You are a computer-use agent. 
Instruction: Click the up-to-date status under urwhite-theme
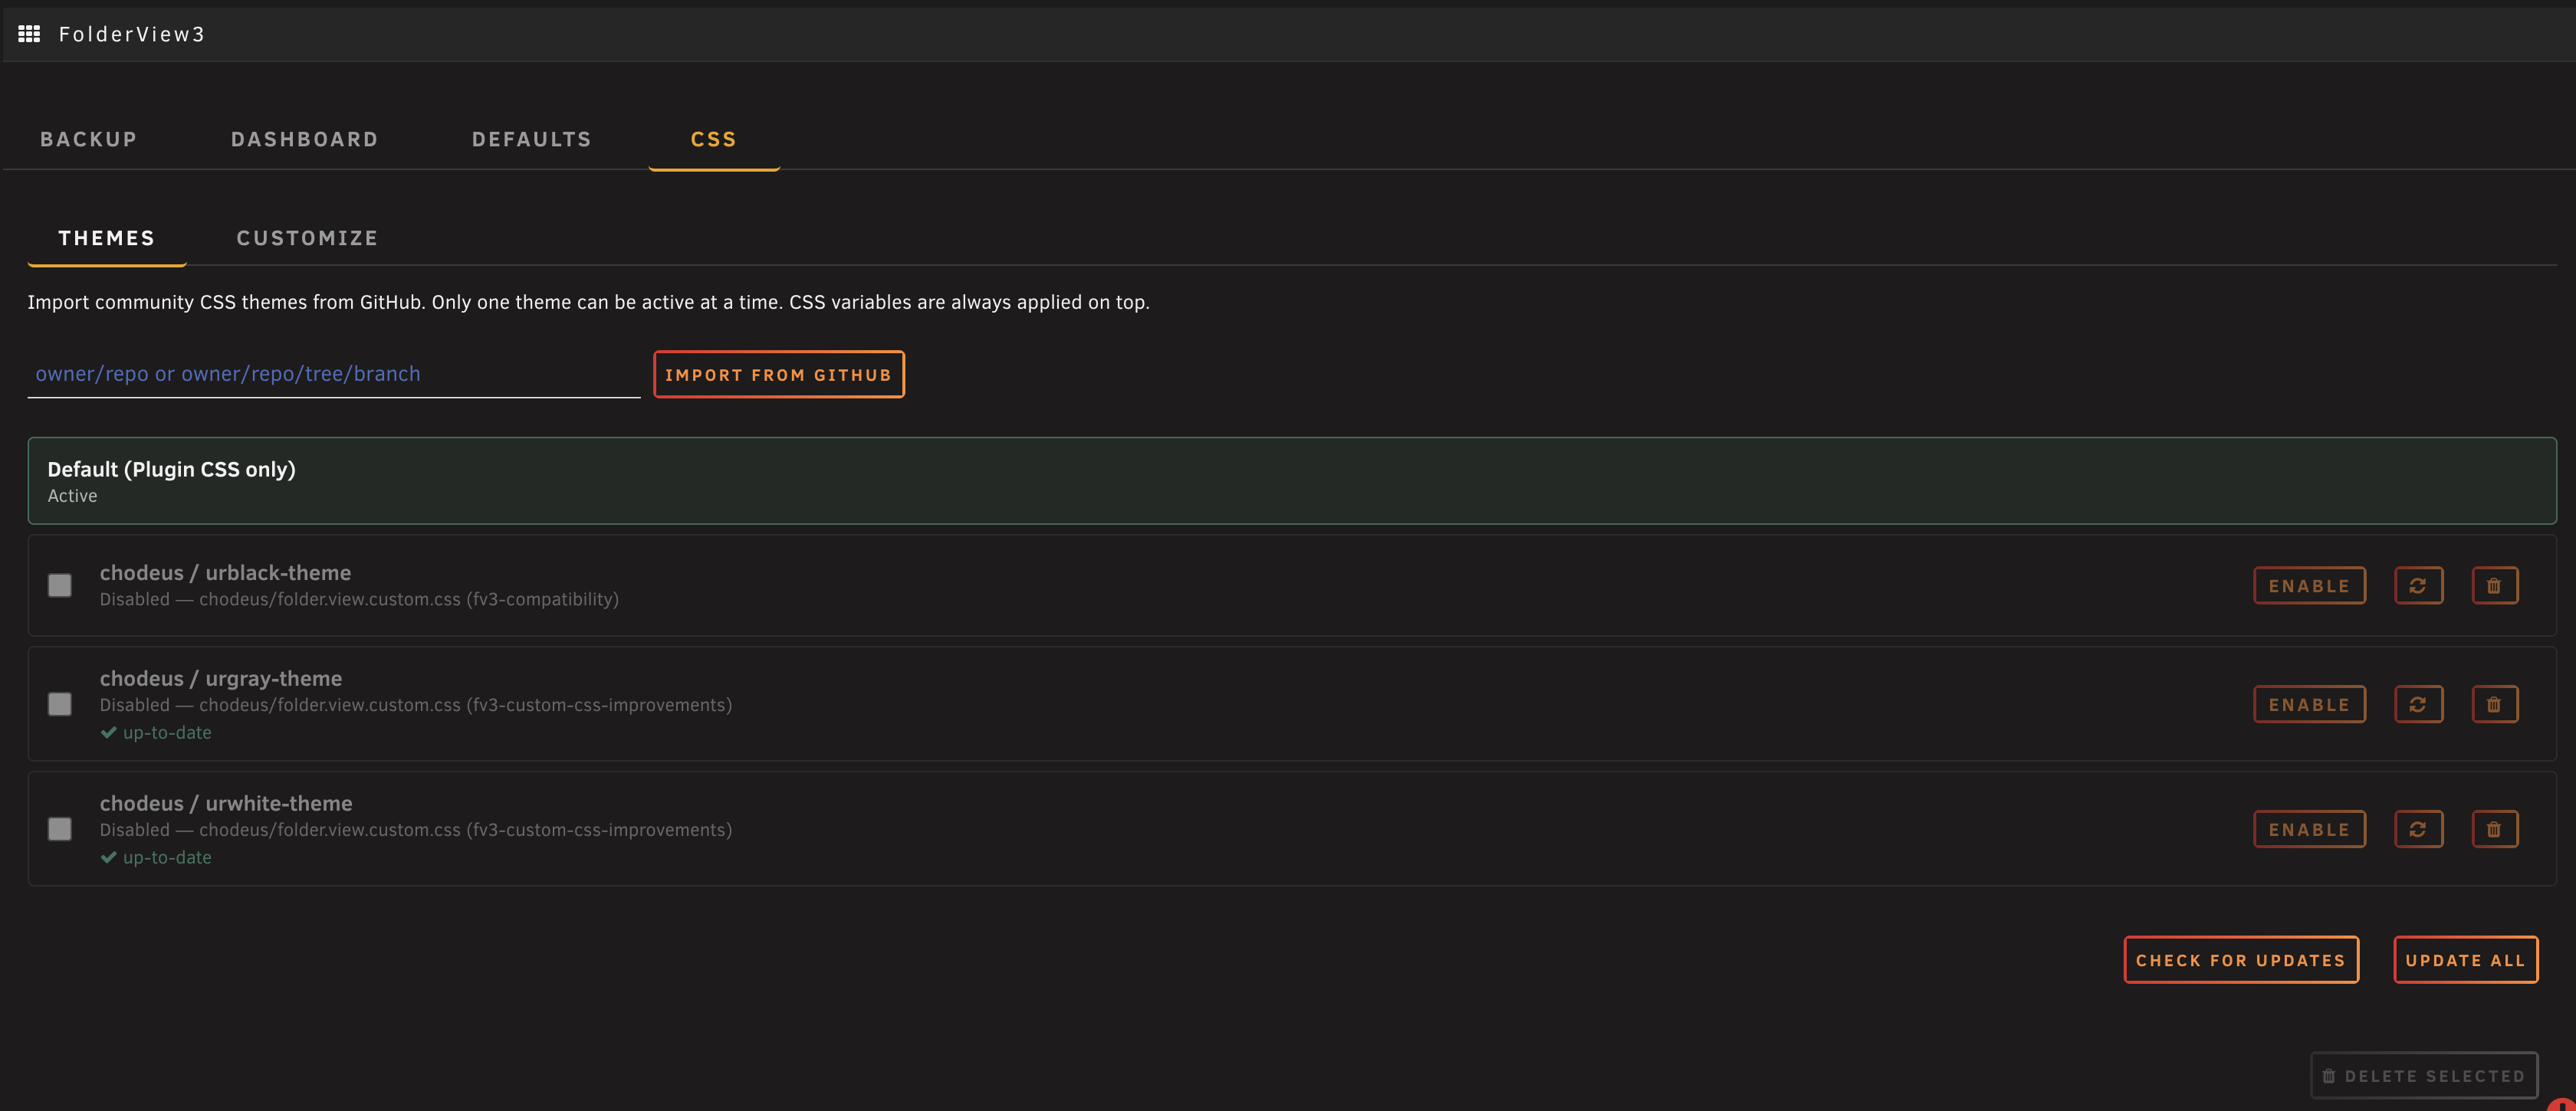click(156, 857)
